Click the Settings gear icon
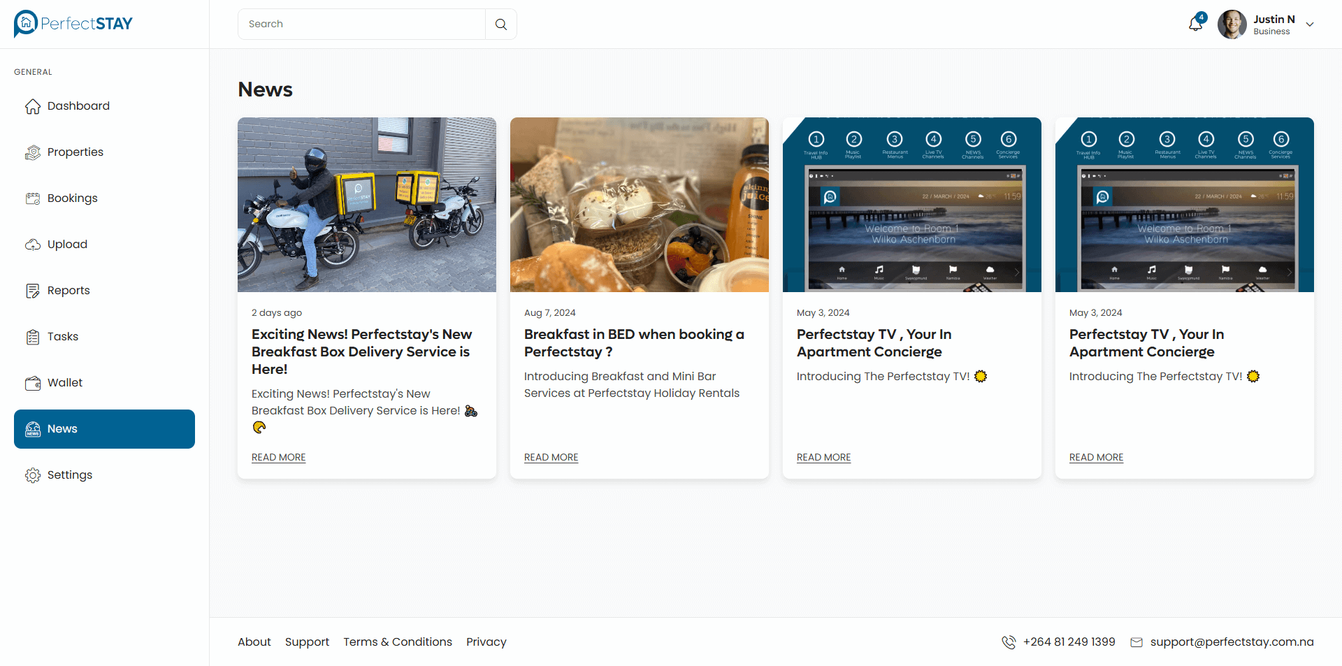Viewport: 1342px width, 666px height. [x=33, y=475]
